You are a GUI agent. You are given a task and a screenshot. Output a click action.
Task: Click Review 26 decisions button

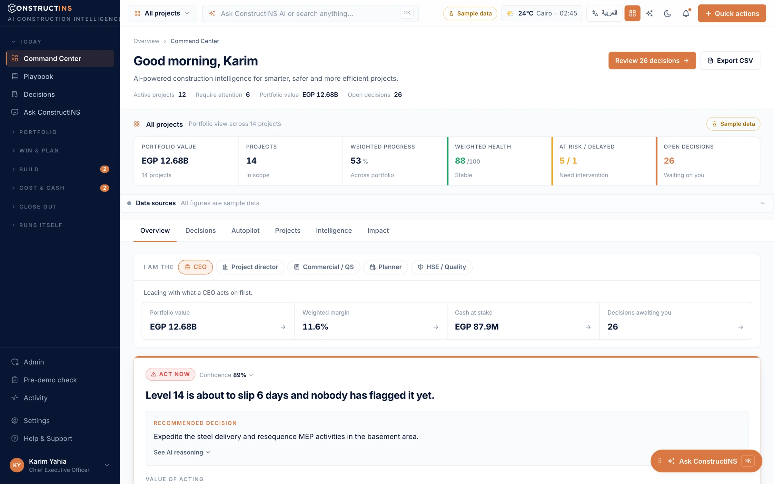coord(652,60)
